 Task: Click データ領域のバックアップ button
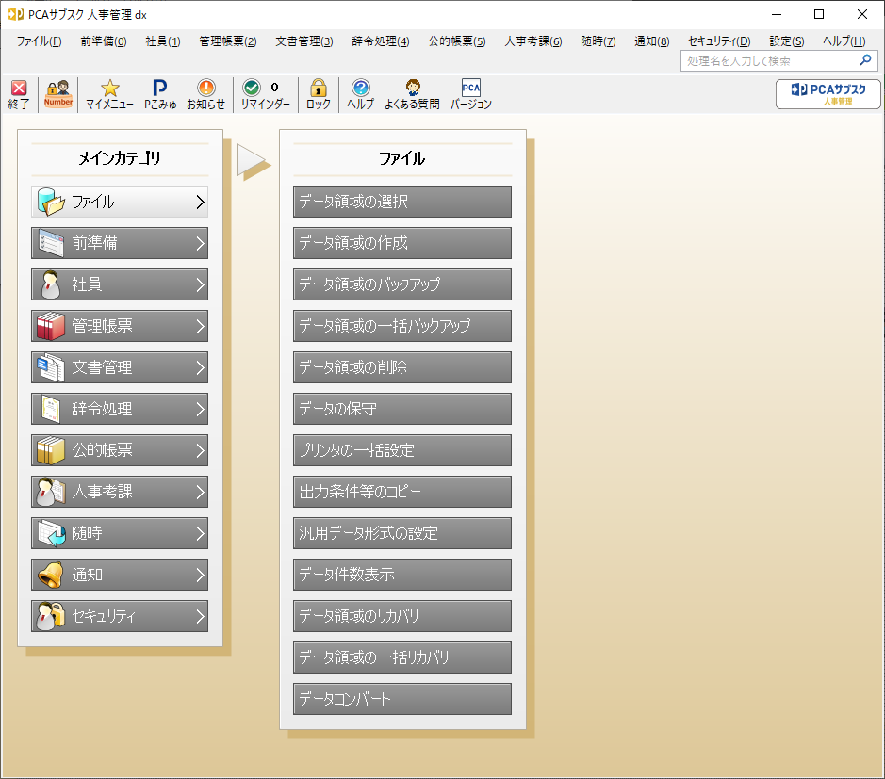tap(402, 284)
